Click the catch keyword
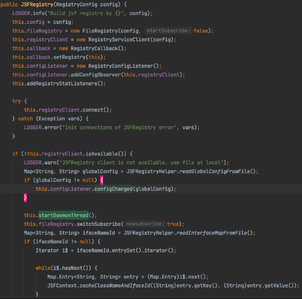 point(25,119)
